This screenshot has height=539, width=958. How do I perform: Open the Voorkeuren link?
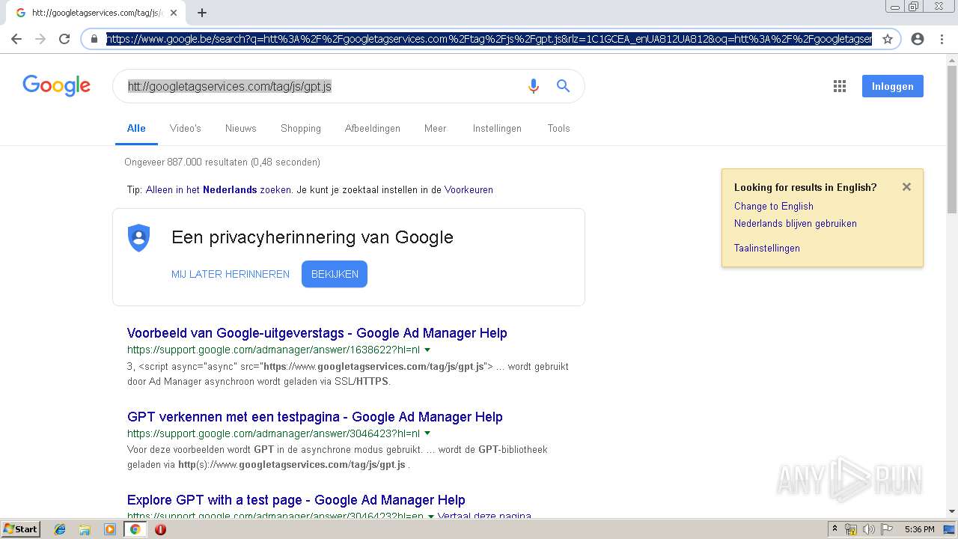tap(469, 189)
